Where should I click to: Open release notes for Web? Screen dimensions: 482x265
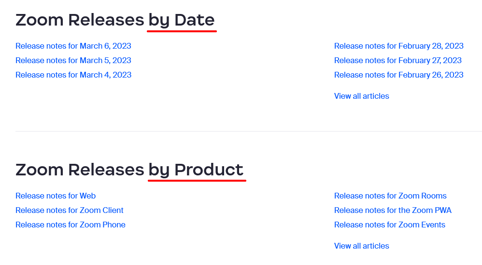pyautogui.click(x=56, y=196)
